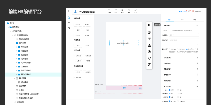Select the checked third radio option in position row
The width and height of the screenshot is (211, 105).
[x=187, y=49]
